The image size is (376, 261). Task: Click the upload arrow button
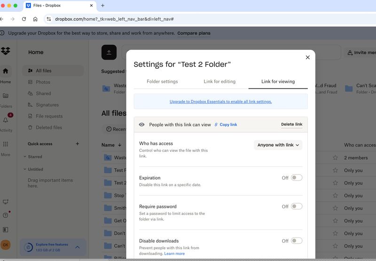(x=109, y=52)
